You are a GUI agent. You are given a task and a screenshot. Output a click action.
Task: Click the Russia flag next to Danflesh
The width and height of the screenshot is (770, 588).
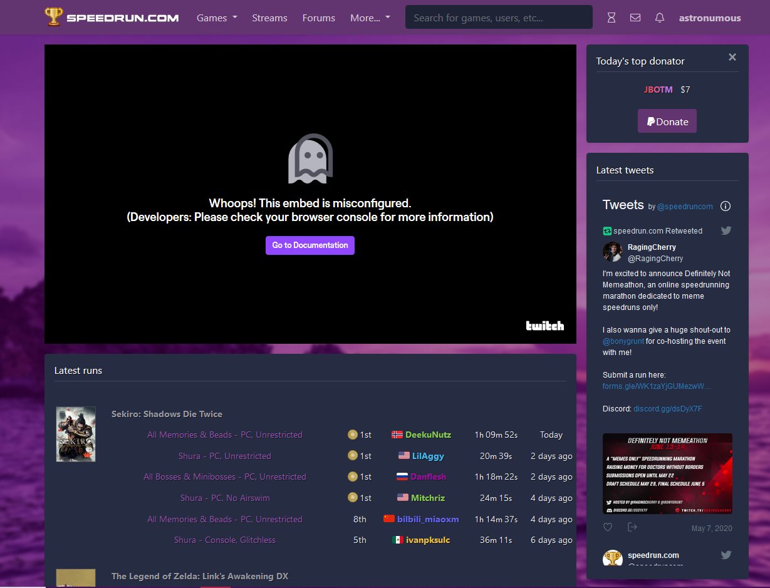coord(402,477)
